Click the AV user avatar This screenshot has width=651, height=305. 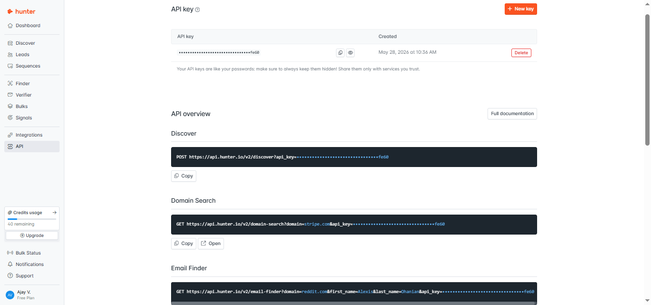click(10, 295)
